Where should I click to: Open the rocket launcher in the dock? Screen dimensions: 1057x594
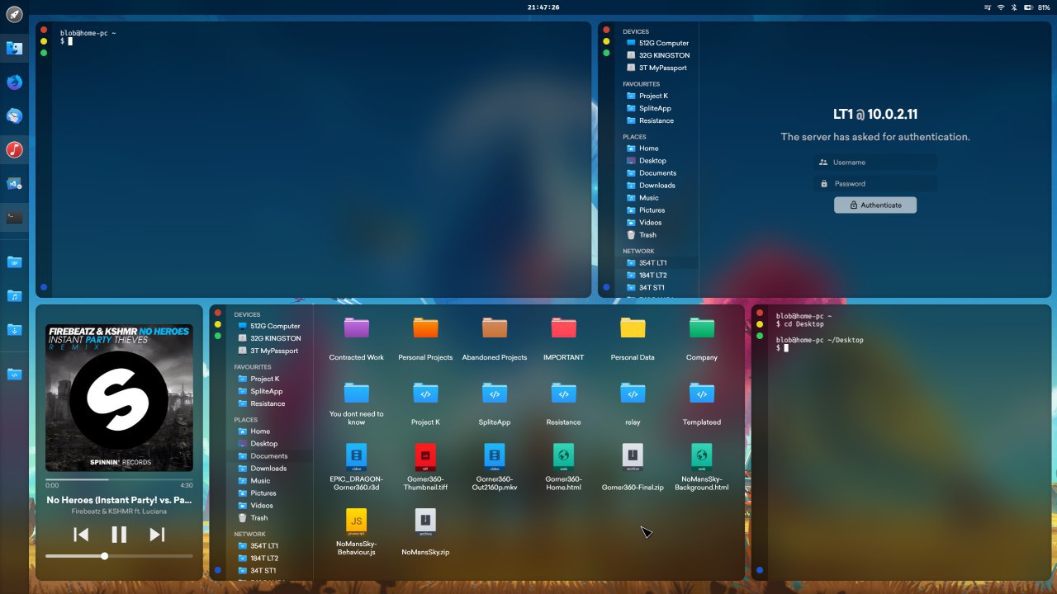(x=14, y=15)
